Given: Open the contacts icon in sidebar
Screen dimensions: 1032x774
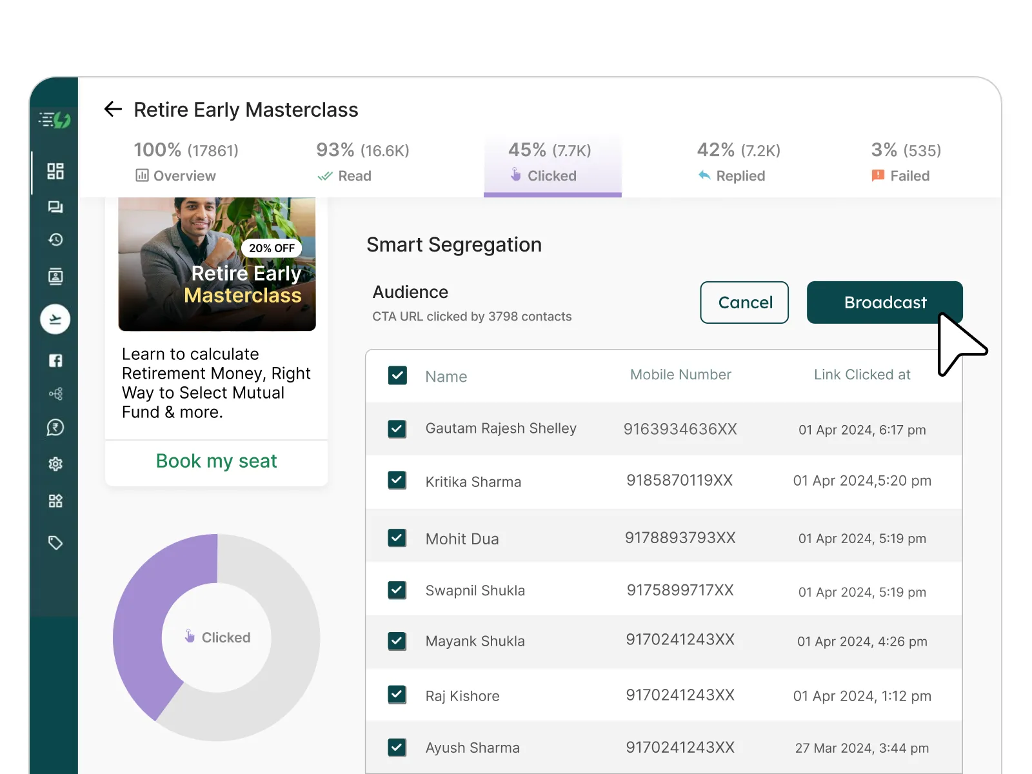Looking at the screenshot, I should (x=55, y=277).
